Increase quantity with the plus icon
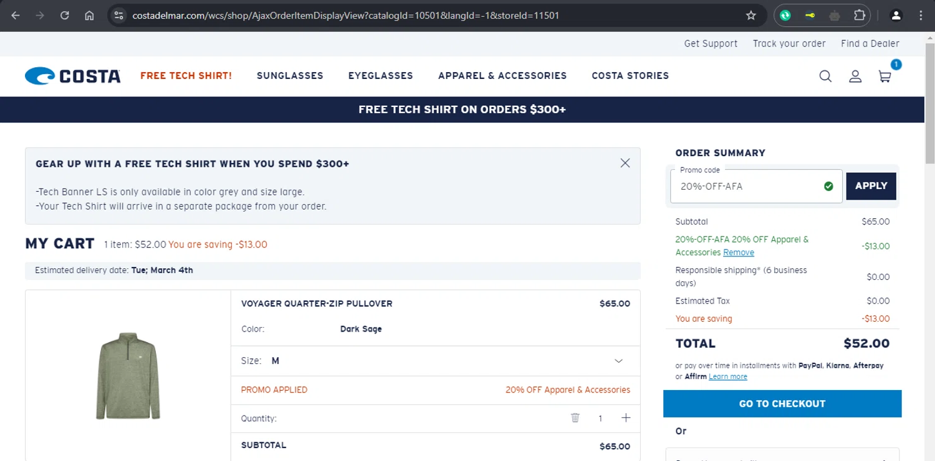 click(x=626, y=418)
